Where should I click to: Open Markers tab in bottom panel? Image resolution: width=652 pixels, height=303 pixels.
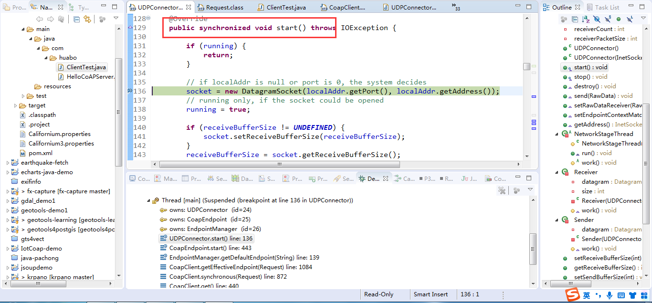pyautogui.click(x=165, y=178)
